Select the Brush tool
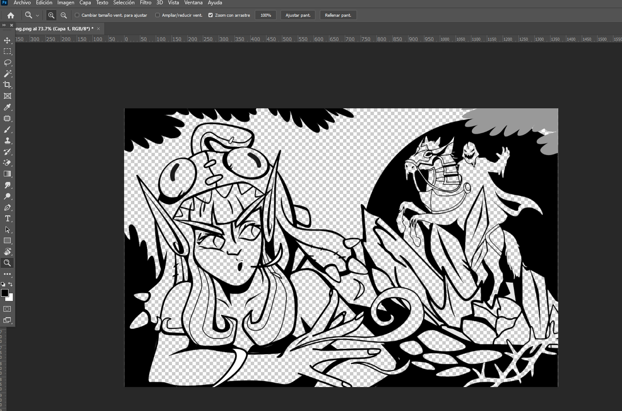Image resolution: width=622 pixels, height=411 pixels. click(7, 130)
